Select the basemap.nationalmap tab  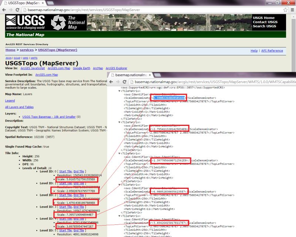tap(131, 75)
